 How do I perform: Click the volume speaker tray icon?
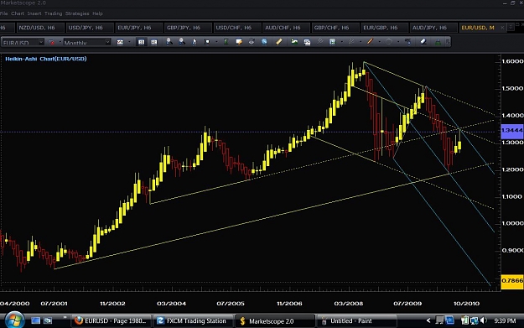pyautogui.click(x=484, y=320)
